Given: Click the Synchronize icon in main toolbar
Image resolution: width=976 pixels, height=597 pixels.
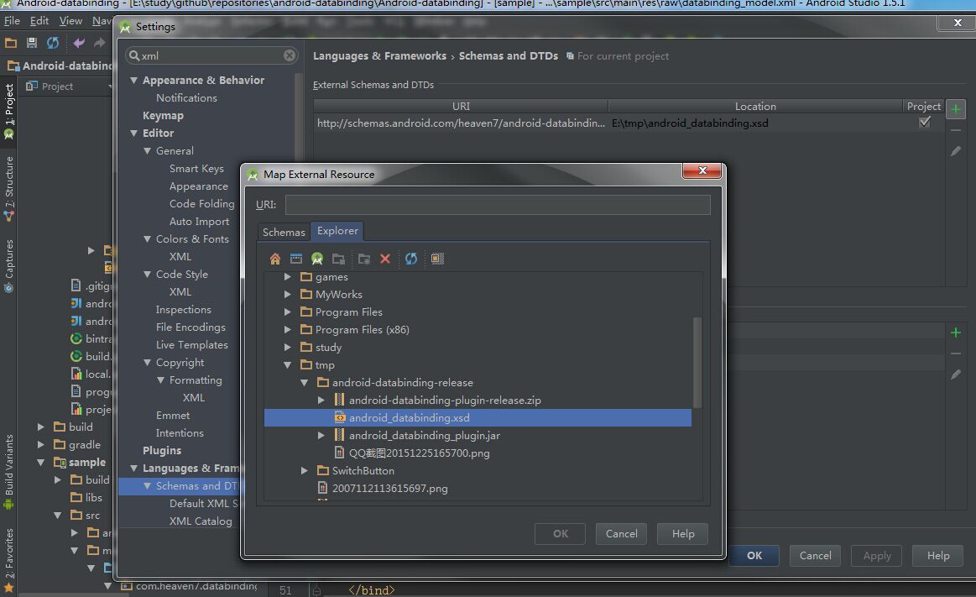Looking at the screenshot, I should point(53,42).
